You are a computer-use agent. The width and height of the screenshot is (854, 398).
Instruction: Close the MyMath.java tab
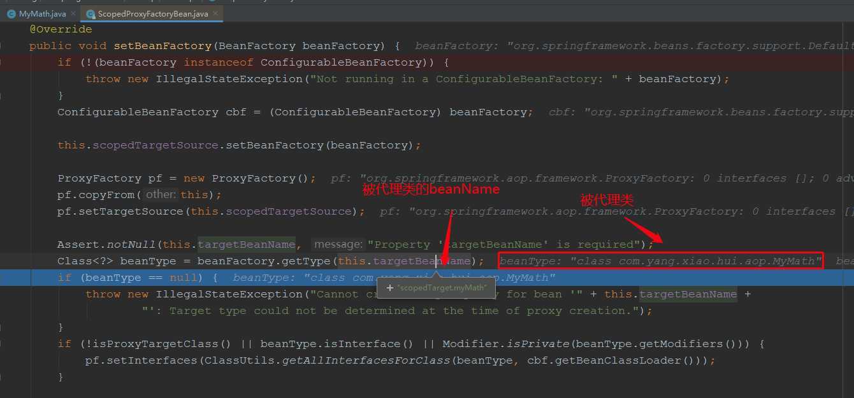(73, 13)
